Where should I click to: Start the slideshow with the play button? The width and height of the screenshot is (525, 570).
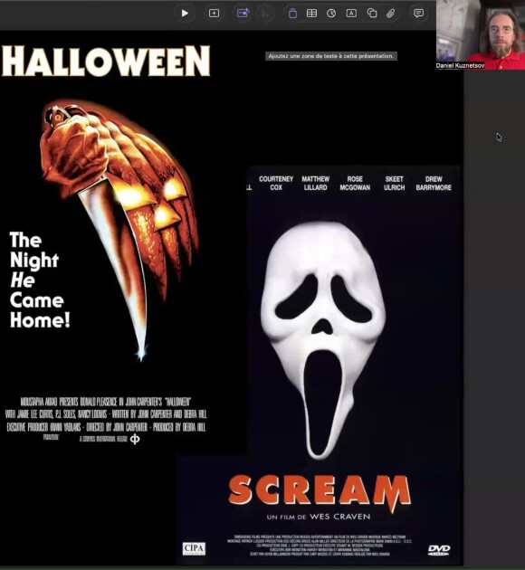click(x=185, y=14)
